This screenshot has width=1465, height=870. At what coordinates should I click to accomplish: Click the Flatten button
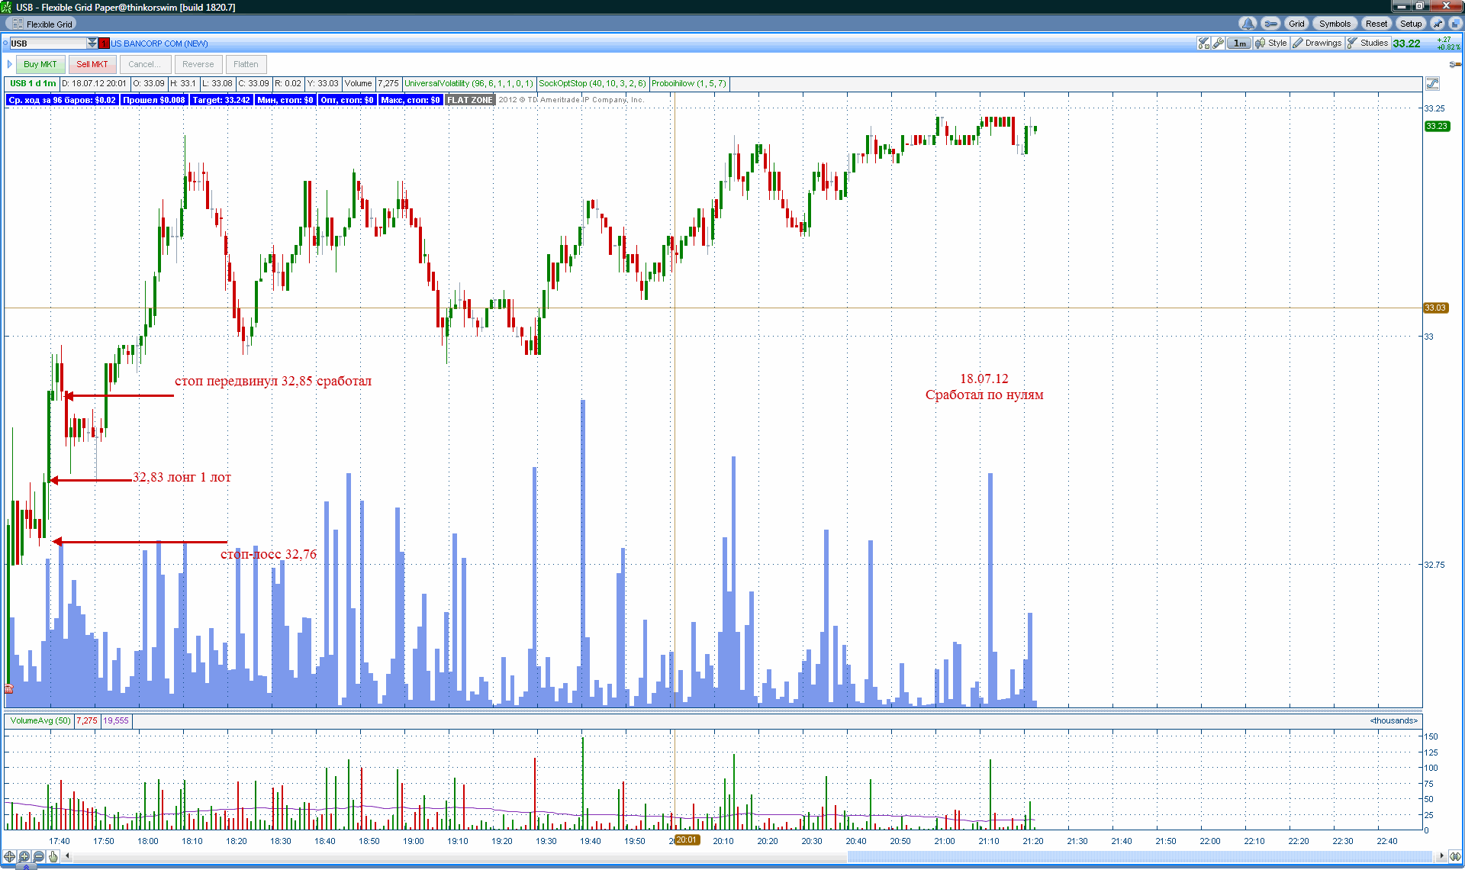246,64
